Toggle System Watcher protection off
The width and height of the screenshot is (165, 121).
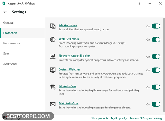tap(156, 70)
